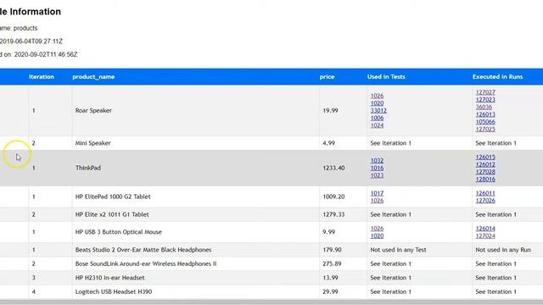Open test link 1026 in Roar Speaker row
Image resolution: width=543 pixels, height=305 pixels.
click(x=377, y=96)
